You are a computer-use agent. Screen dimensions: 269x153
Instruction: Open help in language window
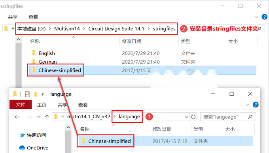[256, 105]
